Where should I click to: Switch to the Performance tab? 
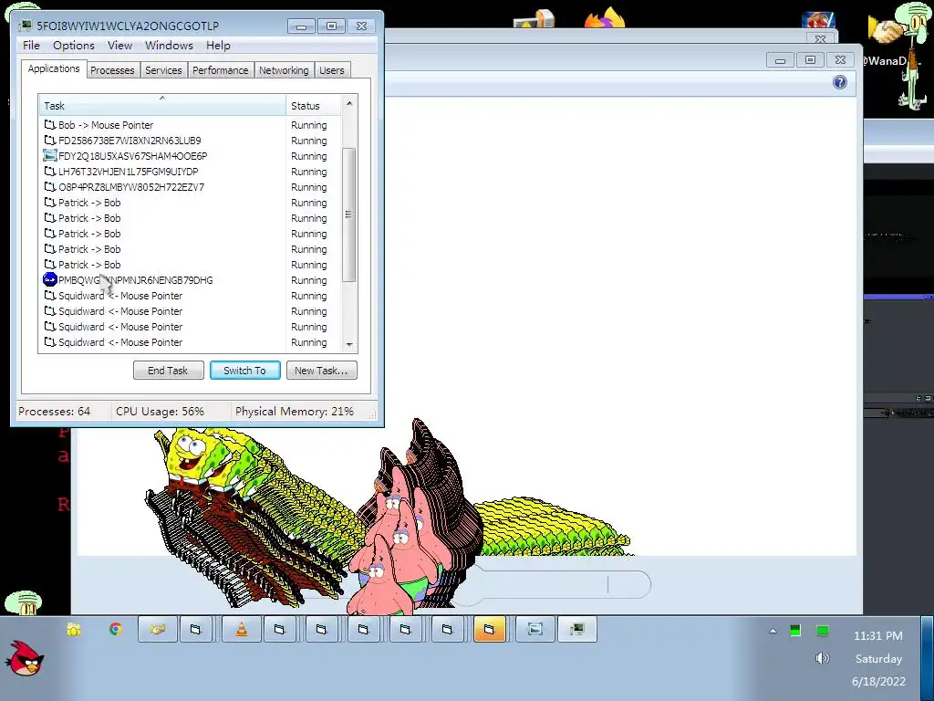point(221,70)
